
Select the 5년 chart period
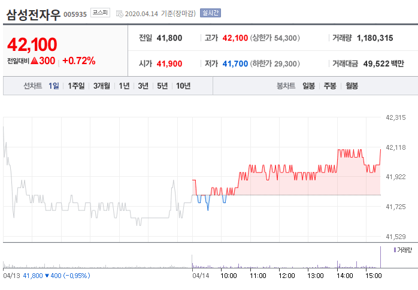[x=162, y=86]
